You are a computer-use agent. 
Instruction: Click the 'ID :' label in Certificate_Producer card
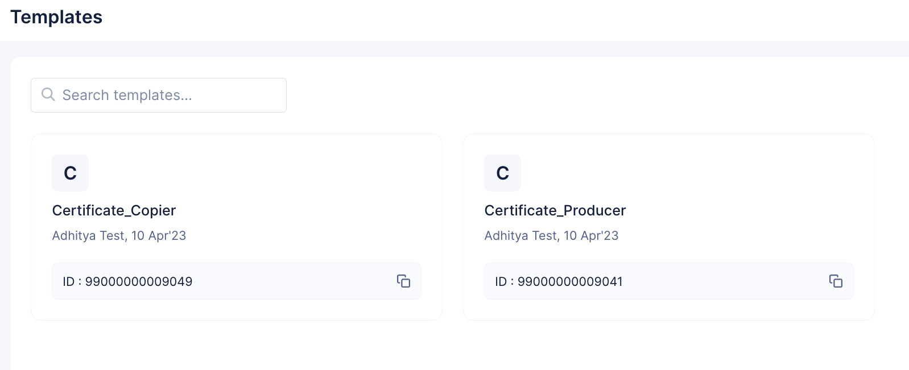click(x=504, y=281)
